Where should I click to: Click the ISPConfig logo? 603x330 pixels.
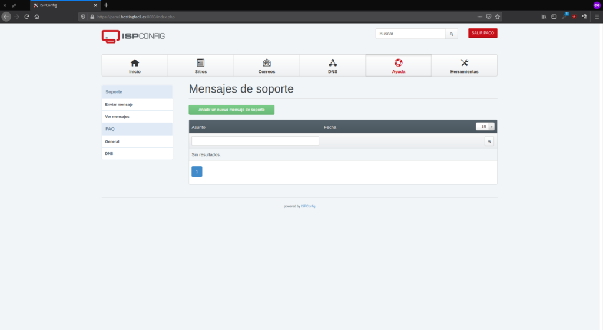[133, 36]
